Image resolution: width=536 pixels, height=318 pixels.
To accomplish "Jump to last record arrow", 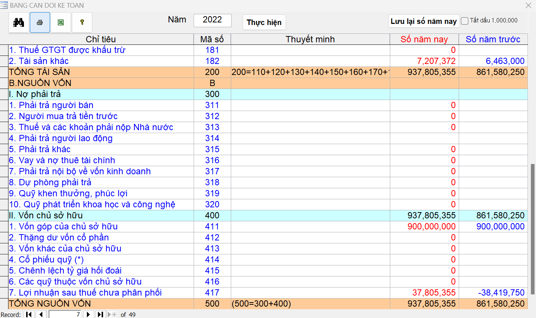I will click(x=100, y=314).
